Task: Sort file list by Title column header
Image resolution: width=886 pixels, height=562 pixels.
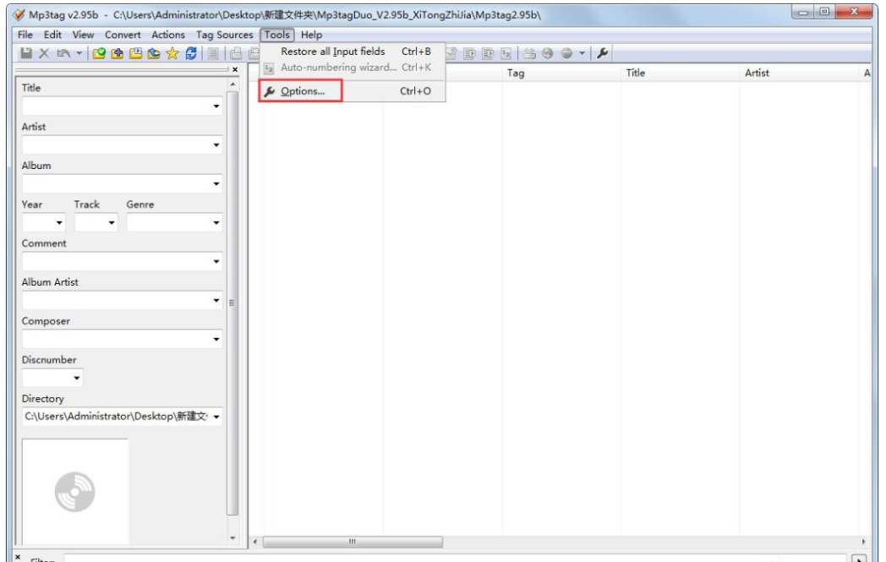Action: pos(681,73)
